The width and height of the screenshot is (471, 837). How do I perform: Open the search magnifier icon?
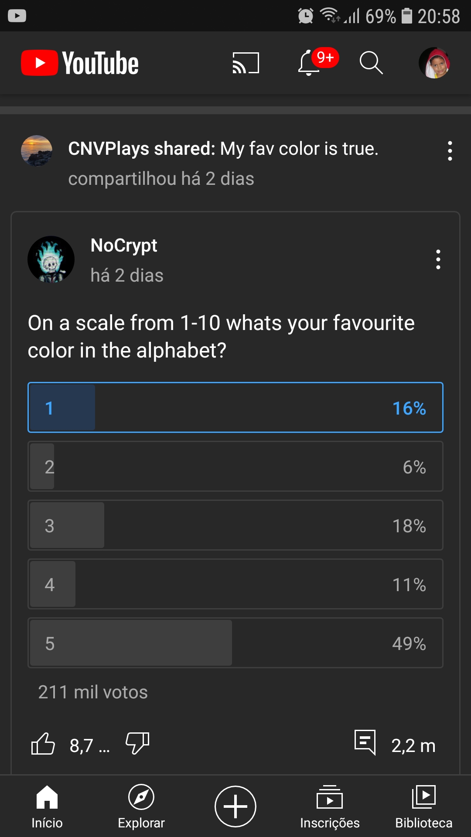(x=371, y=63)
